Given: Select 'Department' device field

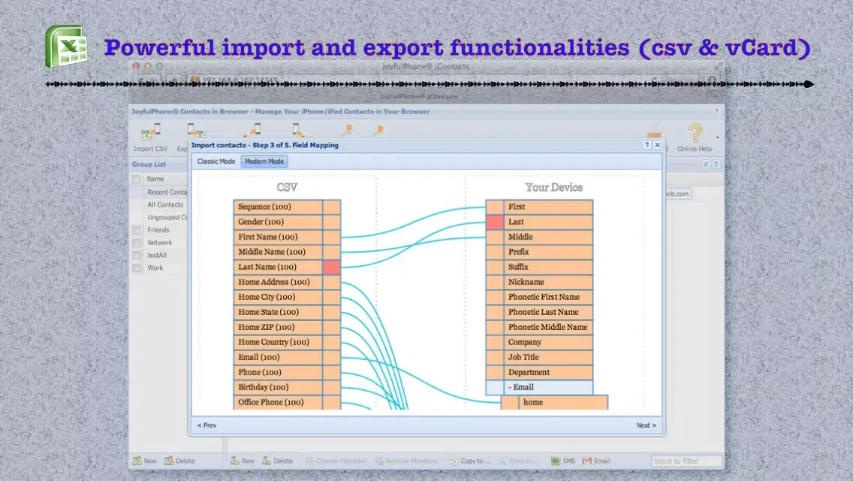Looking at the screenshot, I should tap(548, 372).
